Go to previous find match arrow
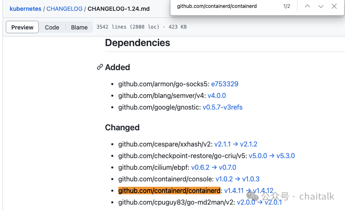 point(307,6)
